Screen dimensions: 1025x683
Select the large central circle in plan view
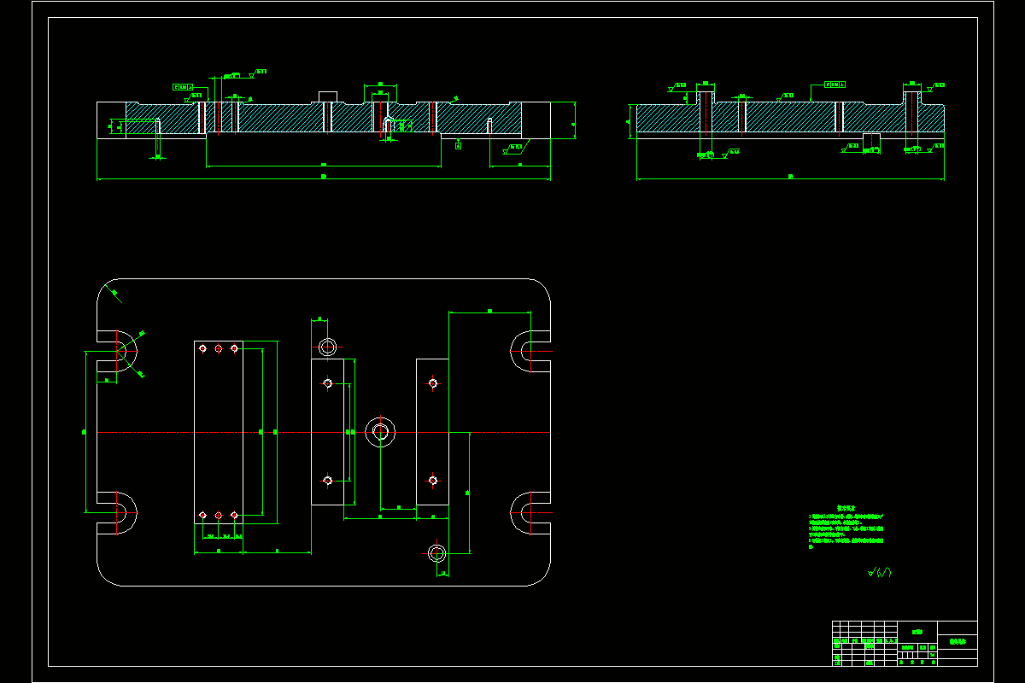click(x=380, y=432)
